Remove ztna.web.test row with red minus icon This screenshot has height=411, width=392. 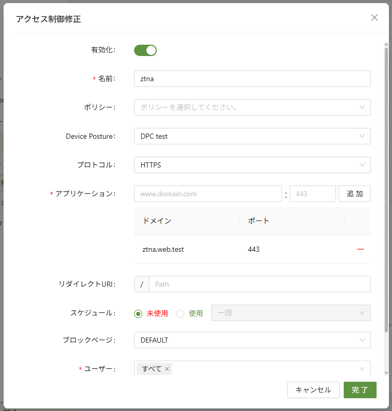[361, 249]
